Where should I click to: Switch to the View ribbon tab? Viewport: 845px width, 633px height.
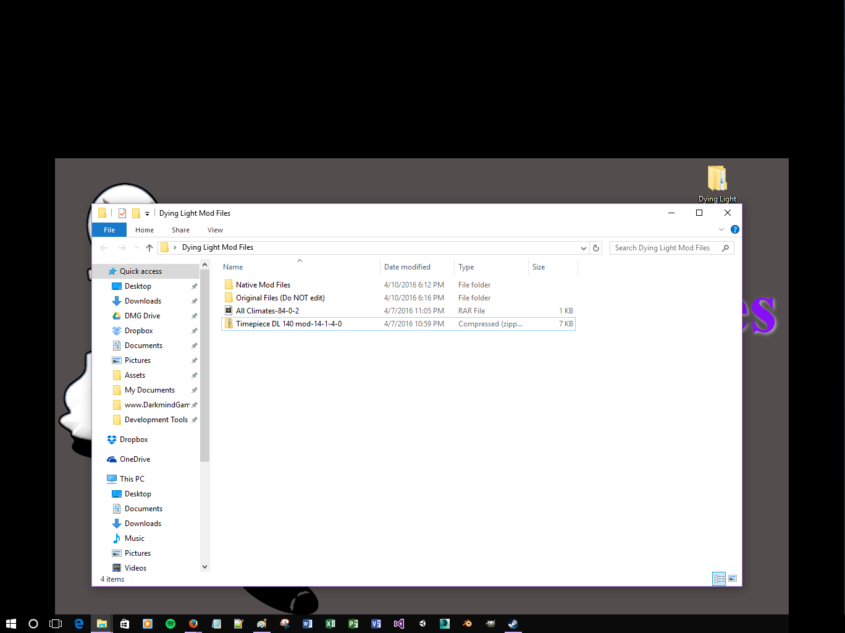215,230
